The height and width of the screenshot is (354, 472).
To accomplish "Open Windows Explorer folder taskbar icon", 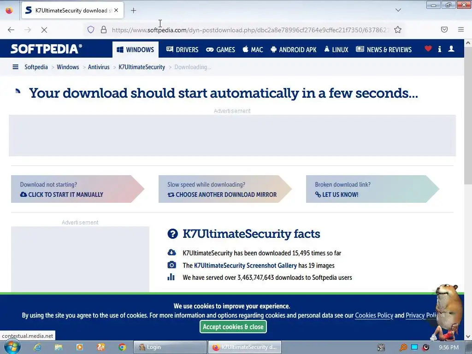I will [59, 347].
